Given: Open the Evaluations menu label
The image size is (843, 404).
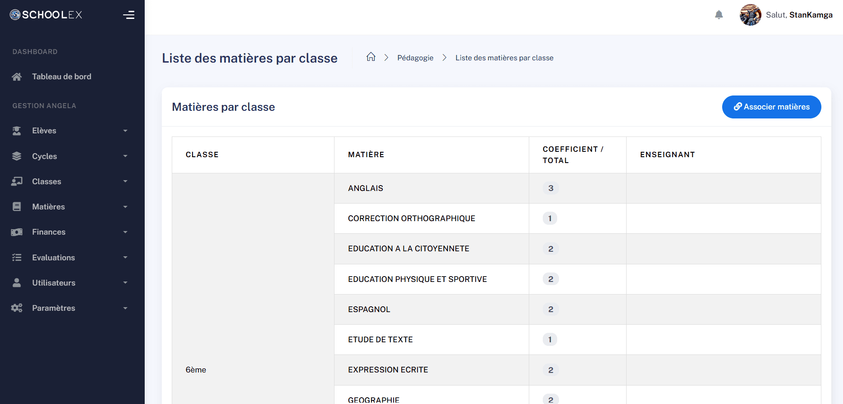Looking at the screenshot, I should coord(54,257).
